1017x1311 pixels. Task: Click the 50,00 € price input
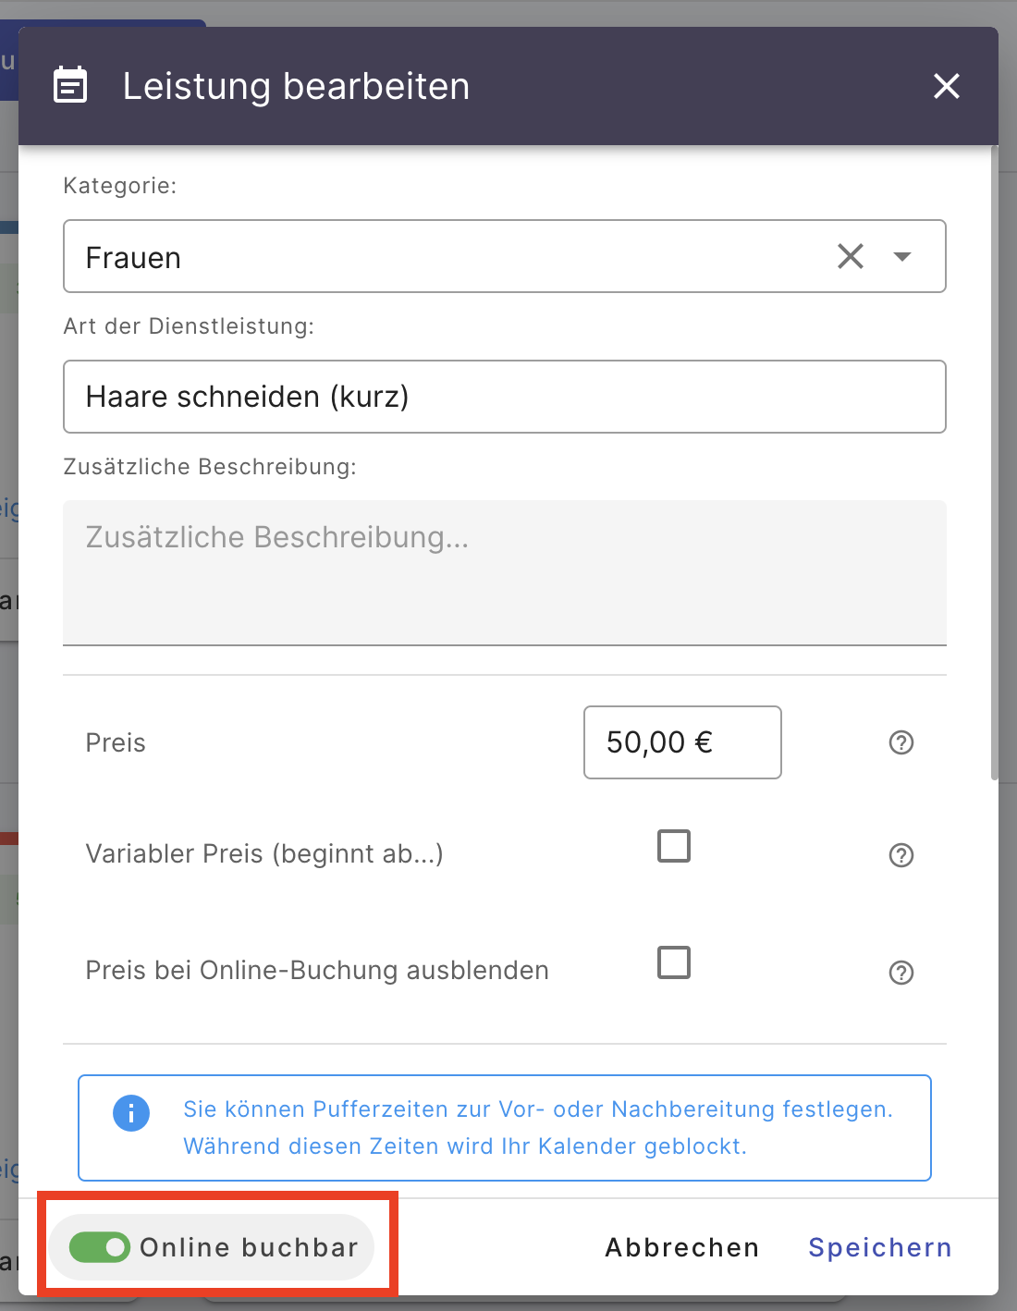pyautogui.click(x=682, y=742)
